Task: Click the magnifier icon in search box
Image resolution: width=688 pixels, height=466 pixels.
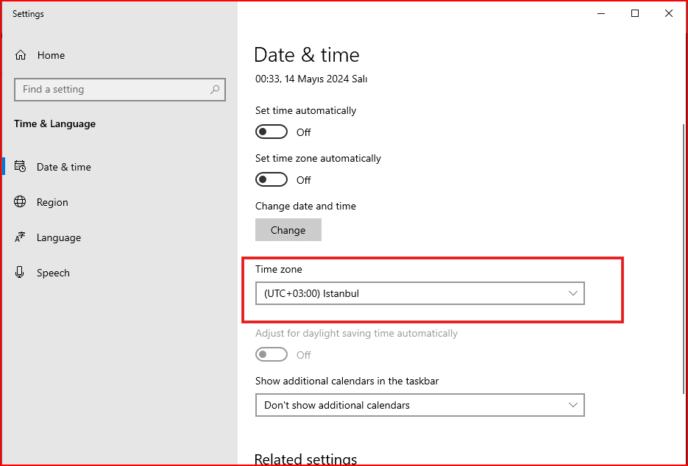Action: (x=215, y=90)
